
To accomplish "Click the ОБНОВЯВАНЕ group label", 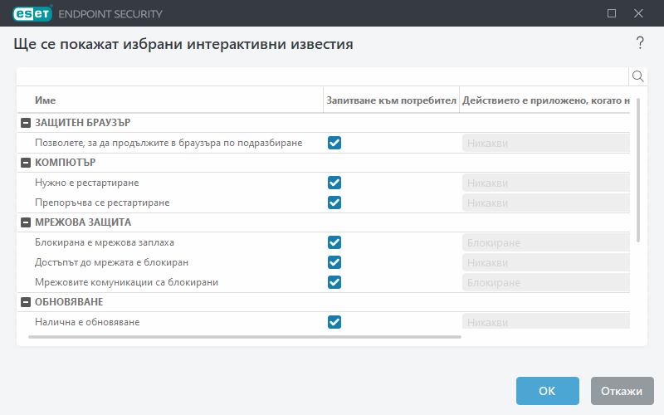I will (x=69, y=302).
